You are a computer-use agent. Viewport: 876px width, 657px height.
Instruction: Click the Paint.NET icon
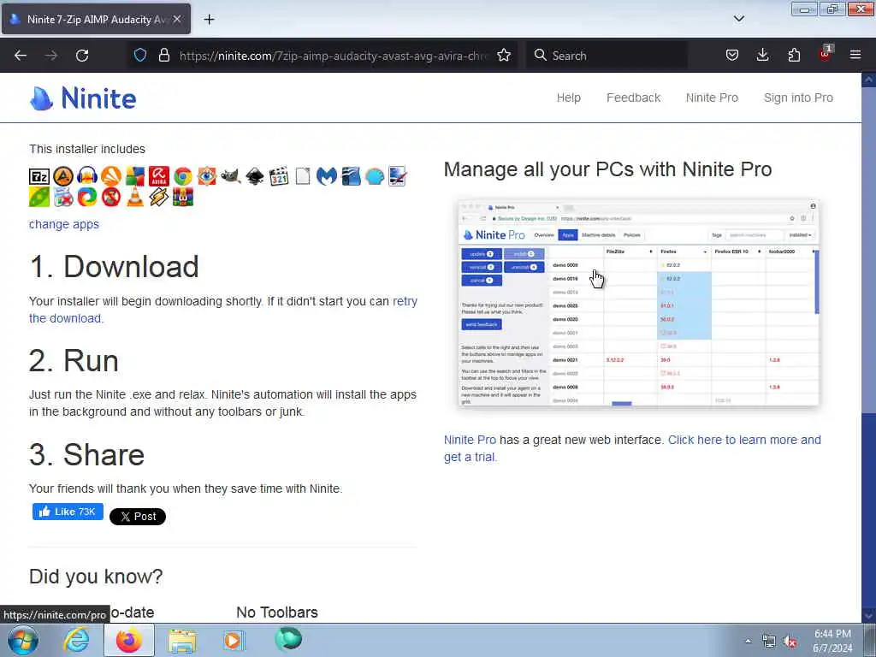(x=397, y=176)
